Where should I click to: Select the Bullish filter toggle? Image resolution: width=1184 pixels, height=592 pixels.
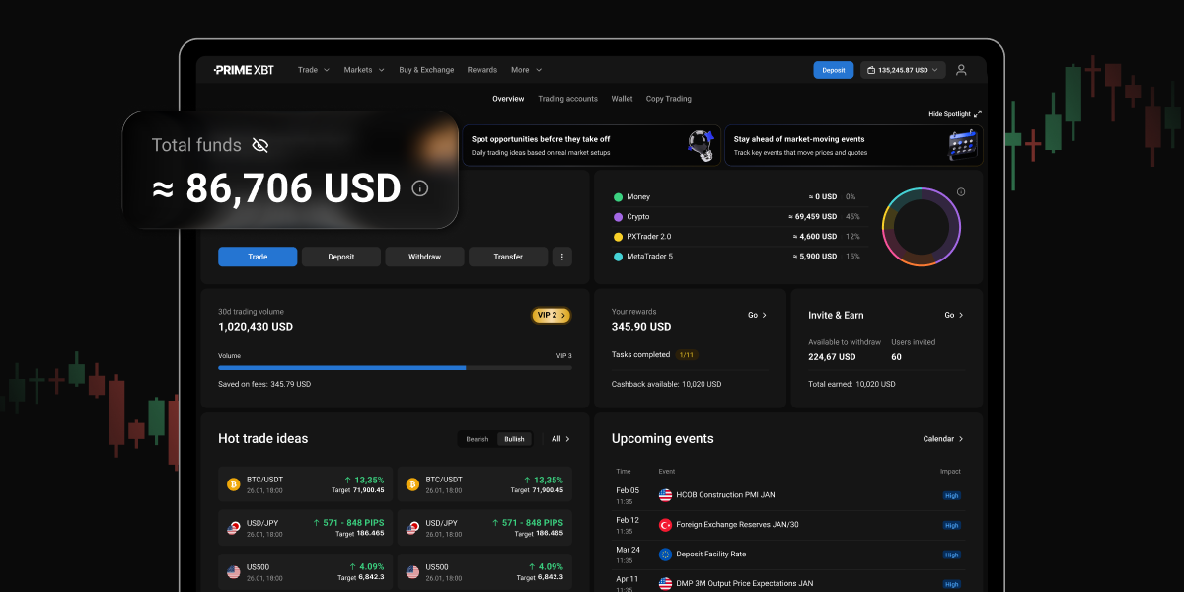(514, 439)
